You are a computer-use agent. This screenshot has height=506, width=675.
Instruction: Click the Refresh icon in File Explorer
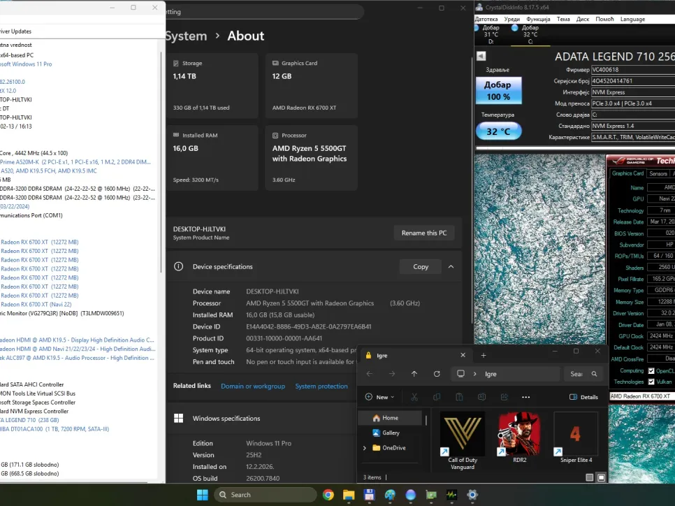point(437,374)
